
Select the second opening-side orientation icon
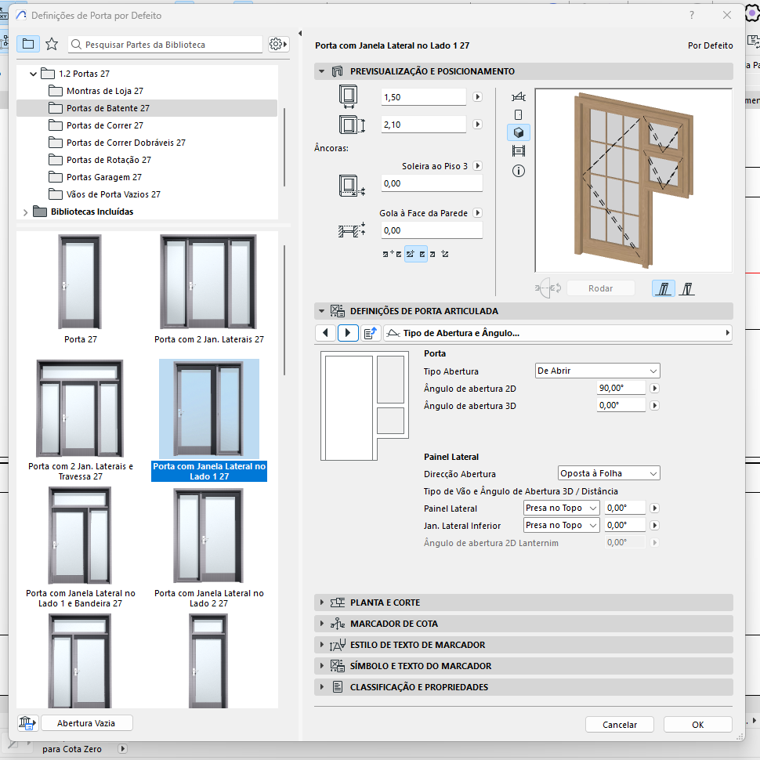[x=686, y=288]
